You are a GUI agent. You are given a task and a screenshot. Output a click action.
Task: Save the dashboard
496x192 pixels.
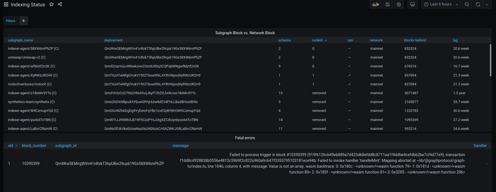tap(388, 4)
